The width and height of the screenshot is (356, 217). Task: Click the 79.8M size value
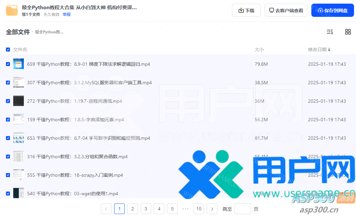pyautogui.click(x=261, y=64)
